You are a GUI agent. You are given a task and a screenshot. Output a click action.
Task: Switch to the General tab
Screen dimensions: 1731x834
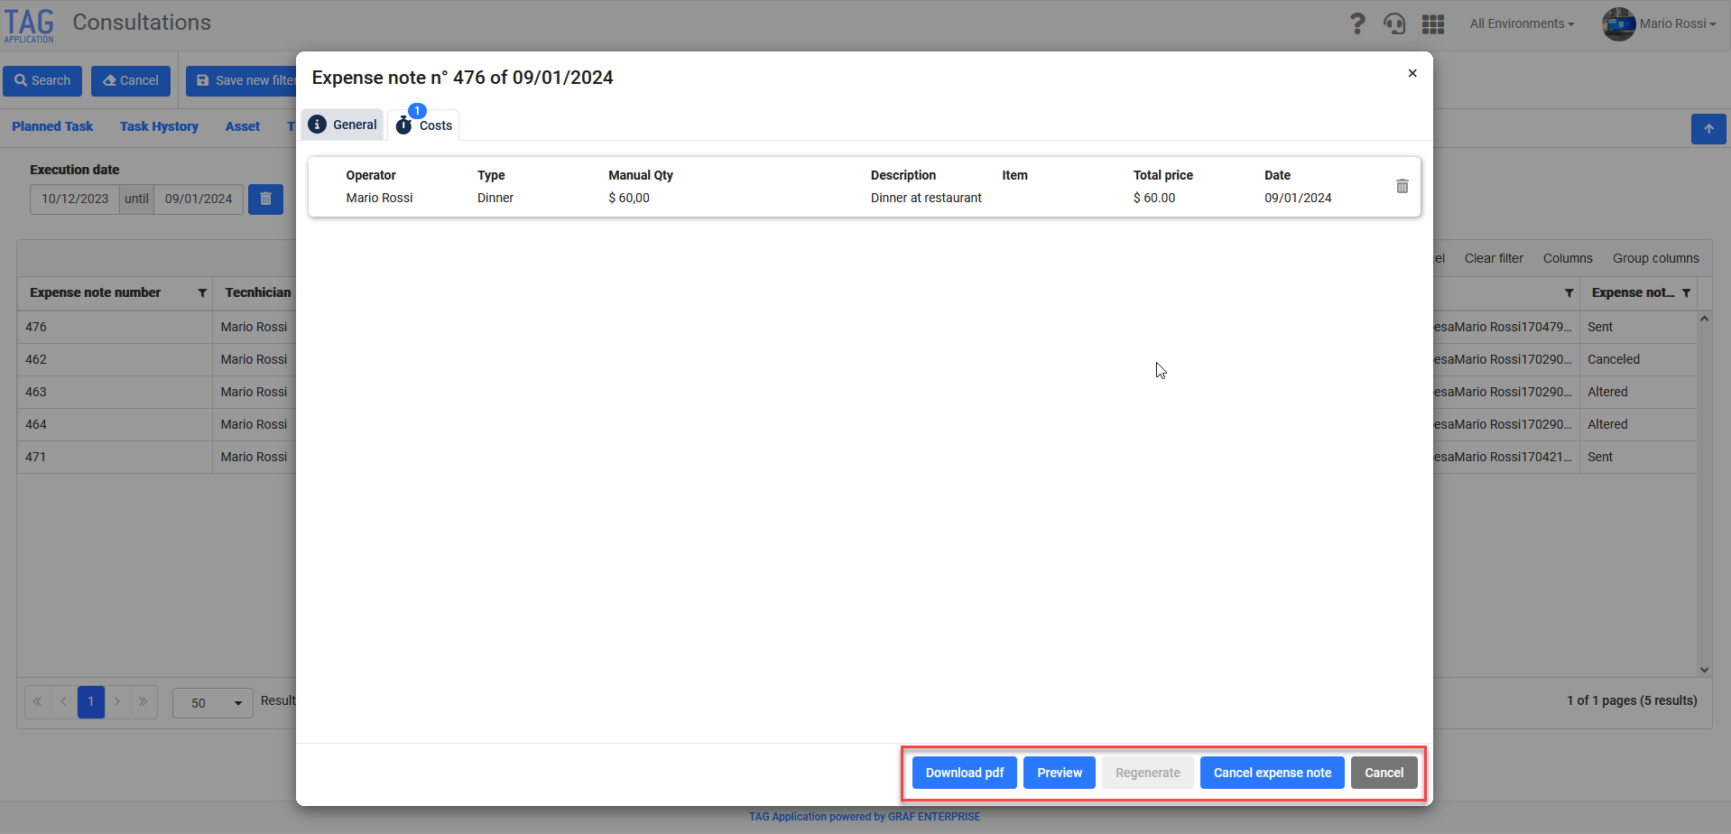point(343,125)
